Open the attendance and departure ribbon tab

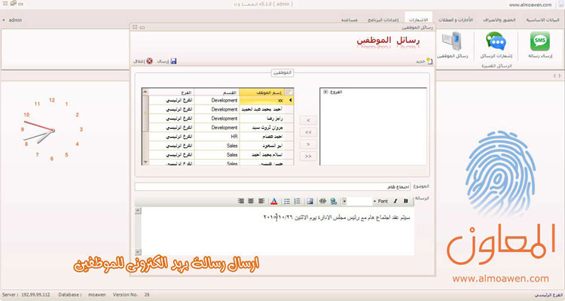coord(499,20)
